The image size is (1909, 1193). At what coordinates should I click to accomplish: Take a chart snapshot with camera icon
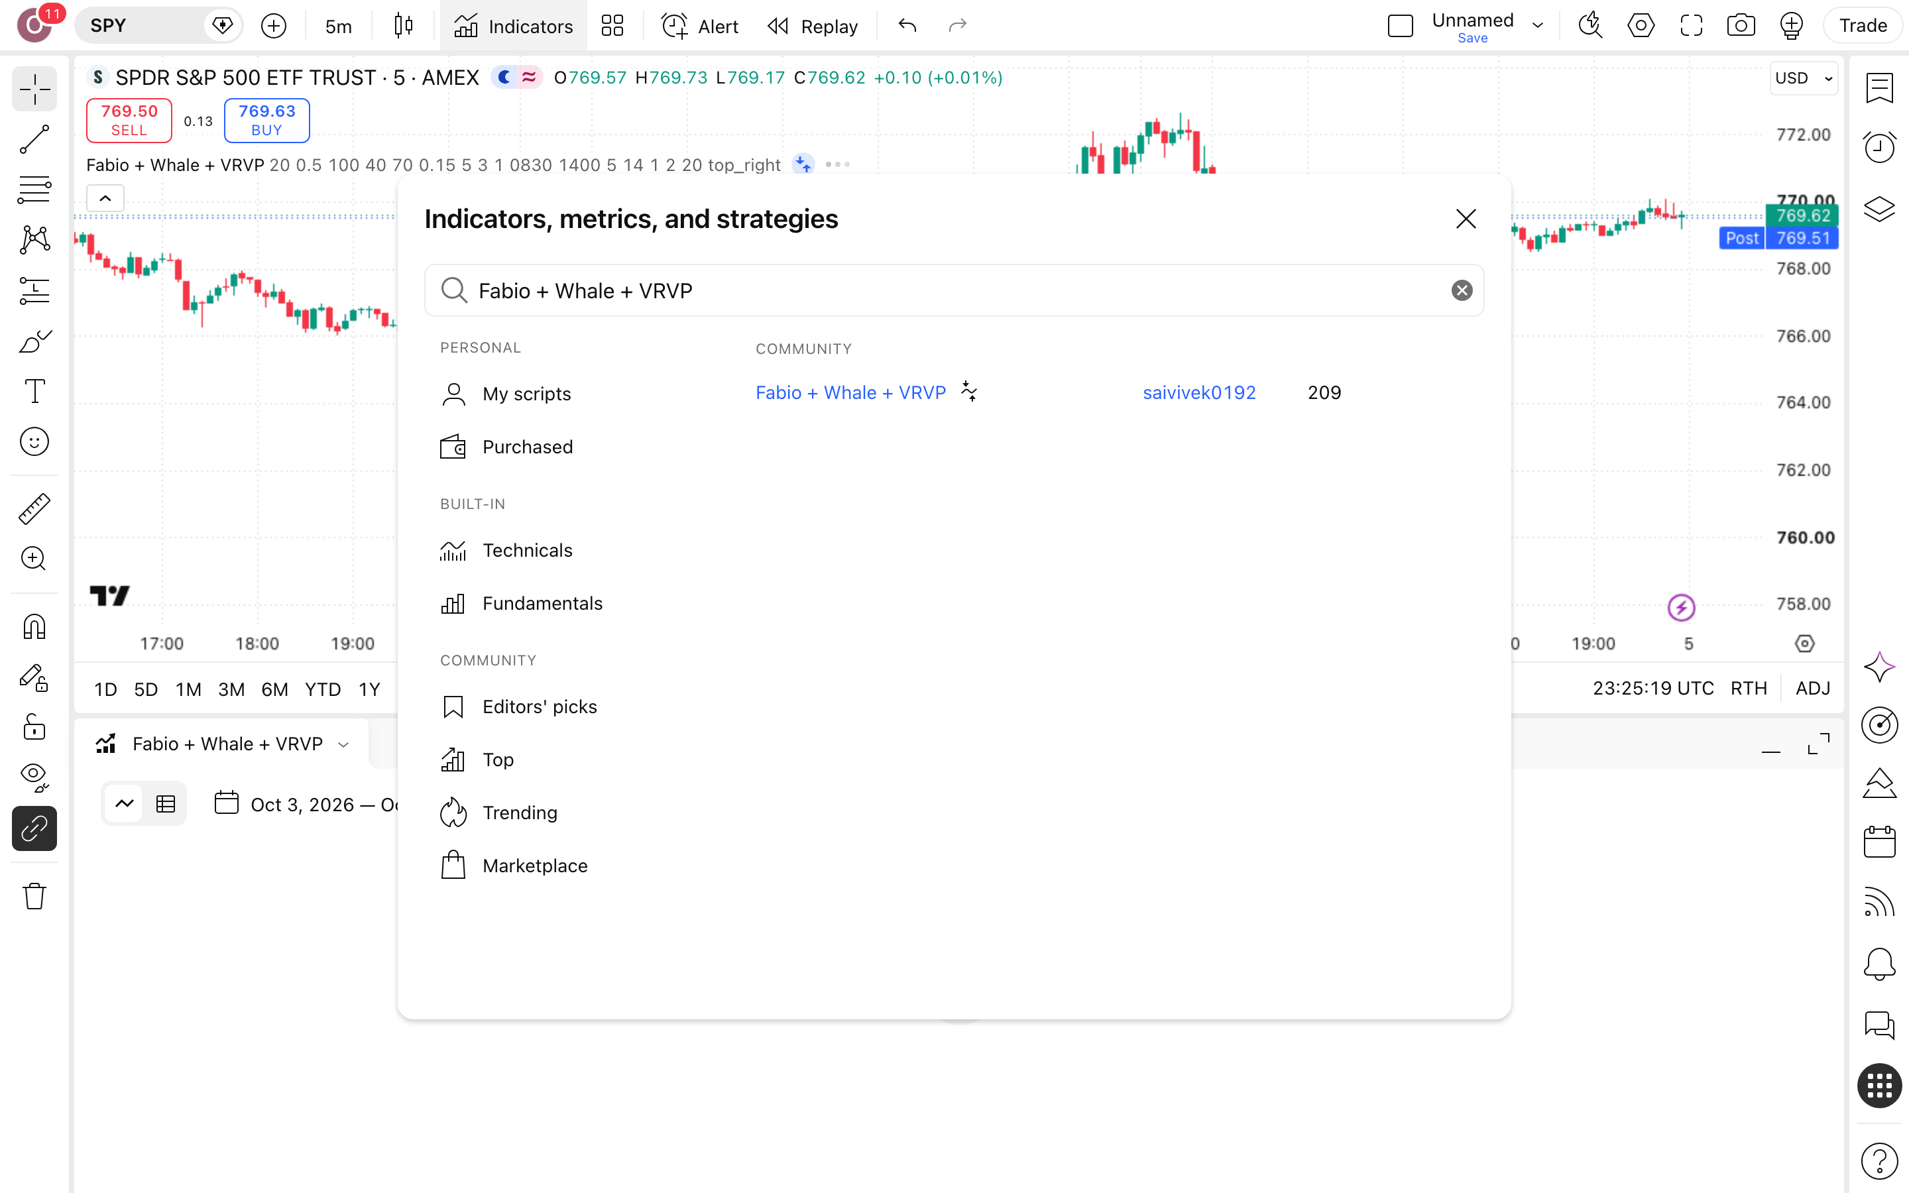point(1741,26)
